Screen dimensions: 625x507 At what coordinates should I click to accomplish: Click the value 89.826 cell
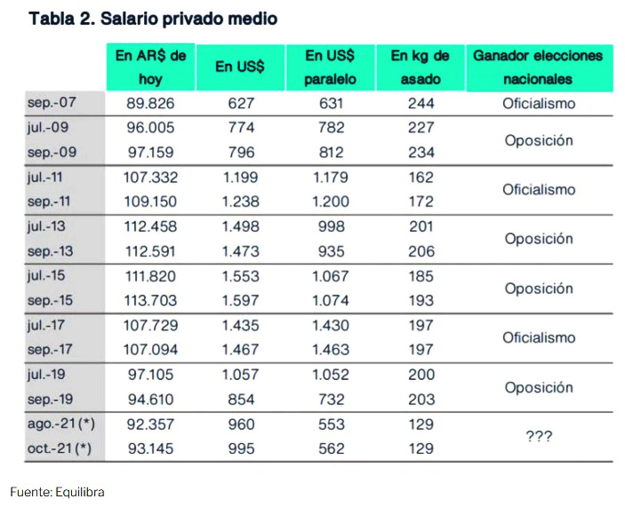pyautogui.click(x=150, y=103)
